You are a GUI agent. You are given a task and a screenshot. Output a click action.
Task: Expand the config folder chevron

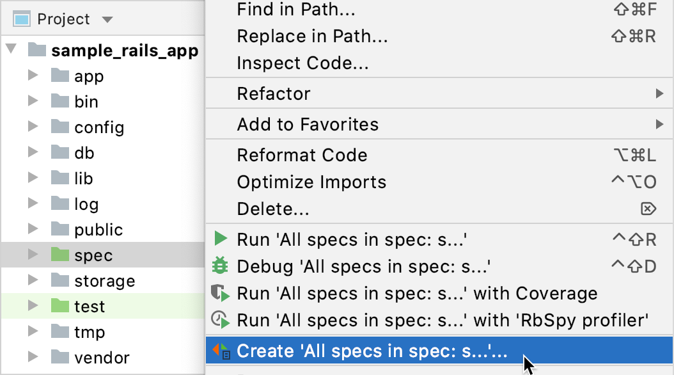point(33,127)
